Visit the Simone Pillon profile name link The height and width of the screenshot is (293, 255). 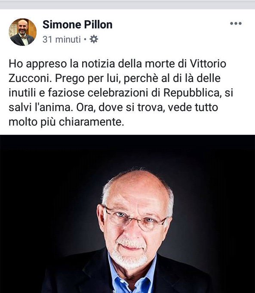pyautogui.click(x=77, y=25)
